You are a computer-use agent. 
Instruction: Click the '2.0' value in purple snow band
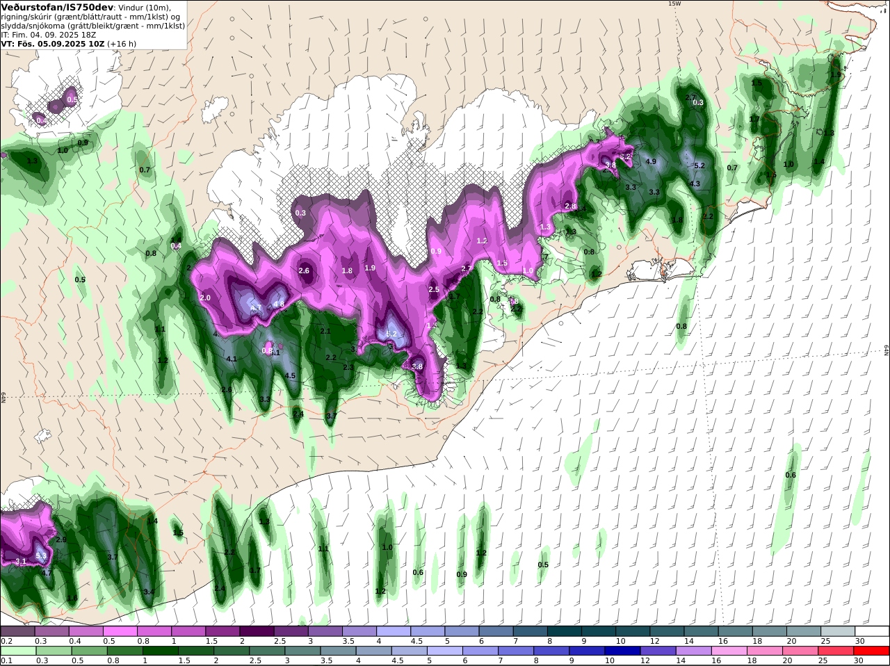205,298
